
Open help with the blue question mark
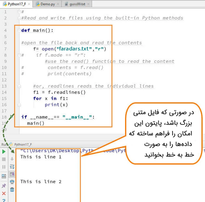click(x=4, y=200)
